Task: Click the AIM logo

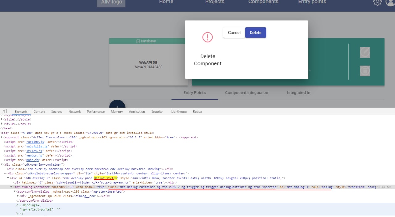Action: 112,2
